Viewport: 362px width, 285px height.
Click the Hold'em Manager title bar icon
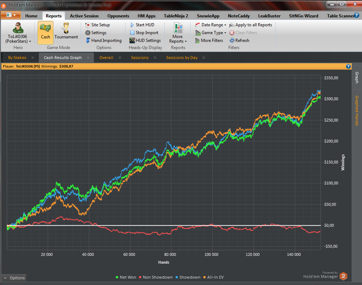coord(4,5)
